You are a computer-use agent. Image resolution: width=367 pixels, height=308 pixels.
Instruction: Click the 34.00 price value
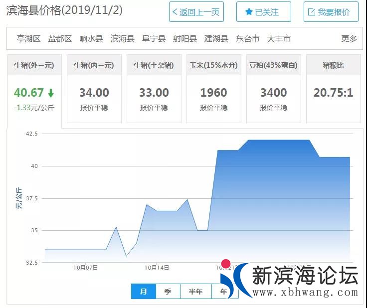point(94,93)
